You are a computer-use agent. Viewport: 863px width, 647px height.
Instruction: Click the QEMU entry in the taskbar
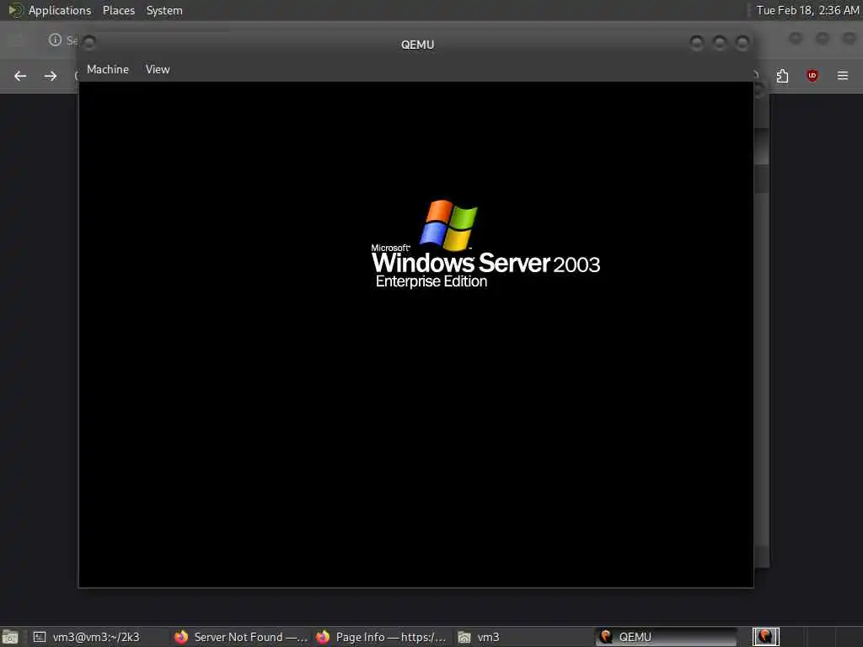pos(666,637)
